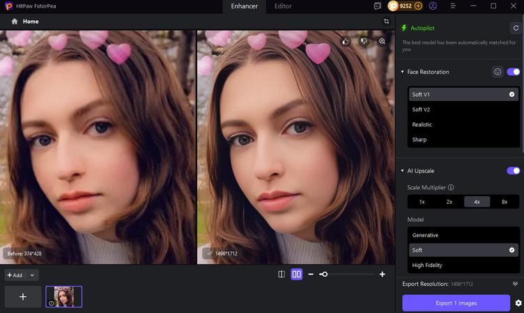The image size is (524, 313).
Task: Add more credits with plus coin icon
Action: click(x=417, y=6)
